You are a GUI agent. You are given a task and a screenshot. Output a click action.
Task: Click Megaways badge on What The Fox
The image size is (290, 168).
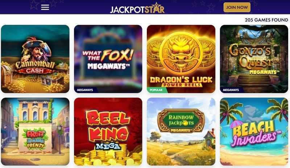click(85, 90)
